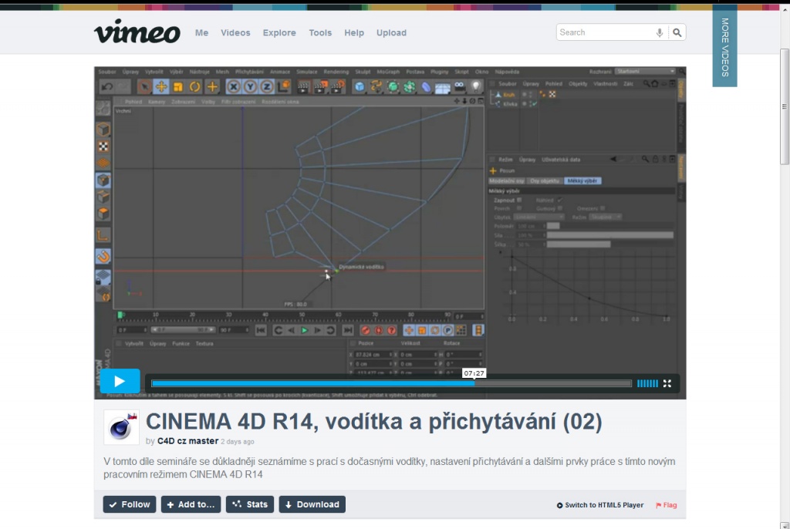790x529 pixels.
Task: Switch to the Osy objektu tab
Action: pyautogui.click(x=545, y=181)
